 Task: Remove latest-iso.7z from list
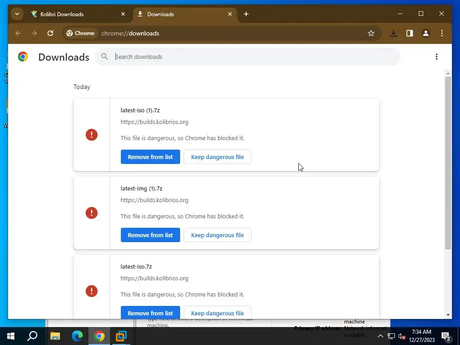tap(150, 313)
